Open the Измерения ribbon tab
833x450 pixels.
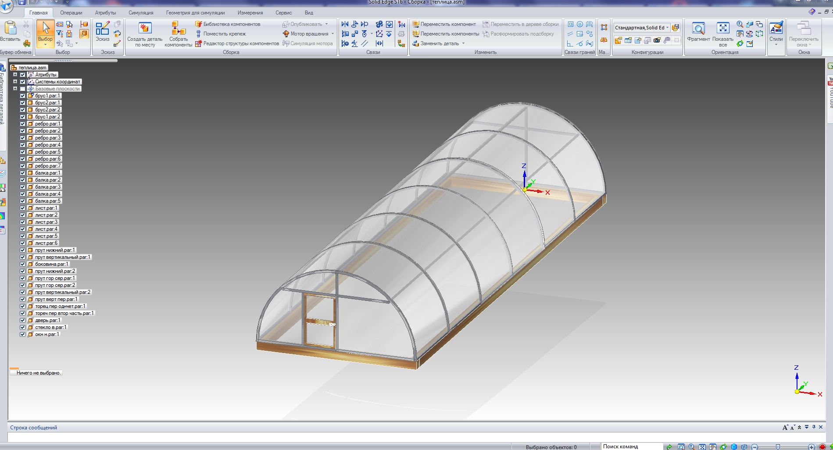point(250,13)
